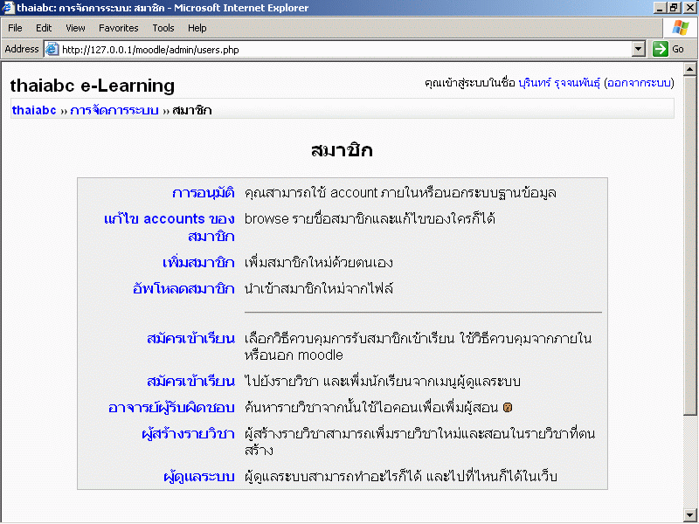The height and width of the screenshot is (524, 699).
Task: Click thaiabc breadcrumb link
Action: point(34,110)
